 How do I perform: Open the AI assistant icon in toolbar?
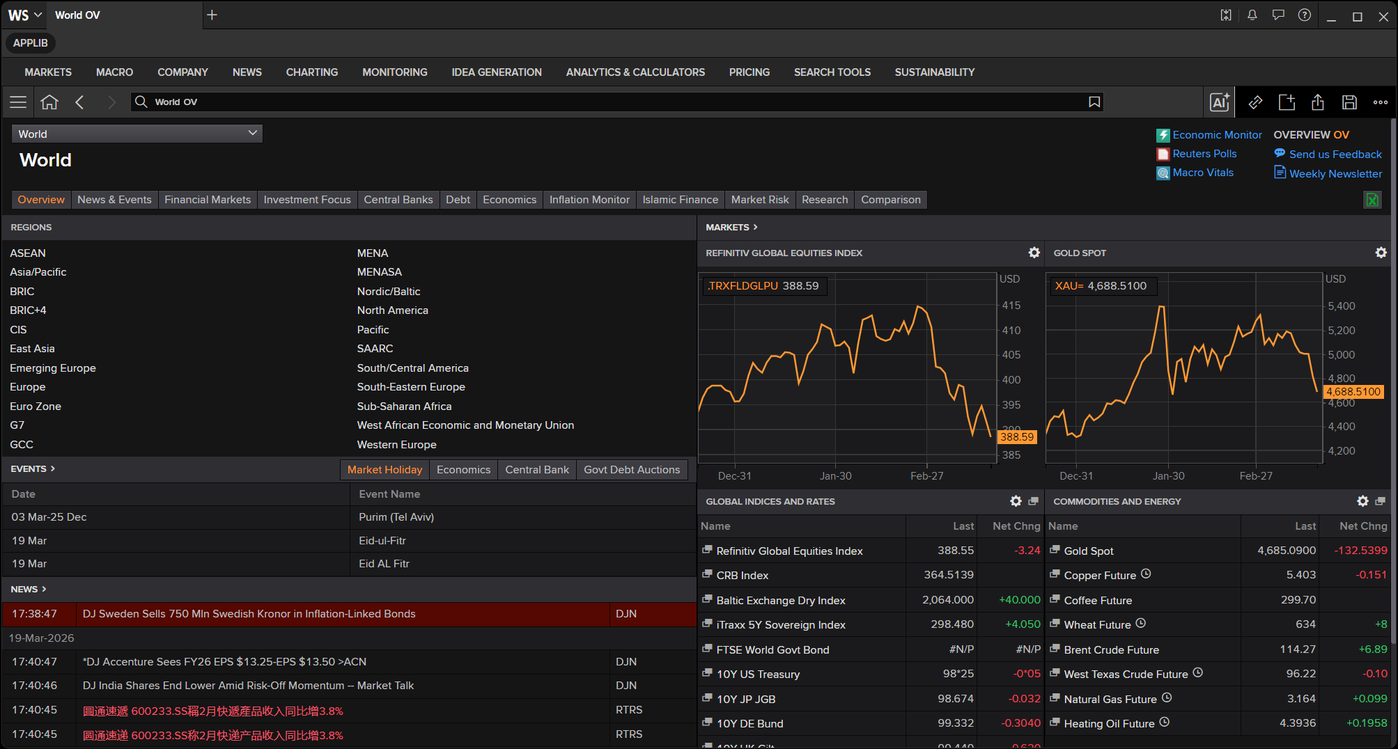pyautogui.click(x=1220, y=102)
